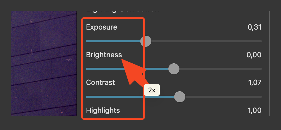
Task: Click the Brightness value 0,00
Action: (x=254, y=55)
